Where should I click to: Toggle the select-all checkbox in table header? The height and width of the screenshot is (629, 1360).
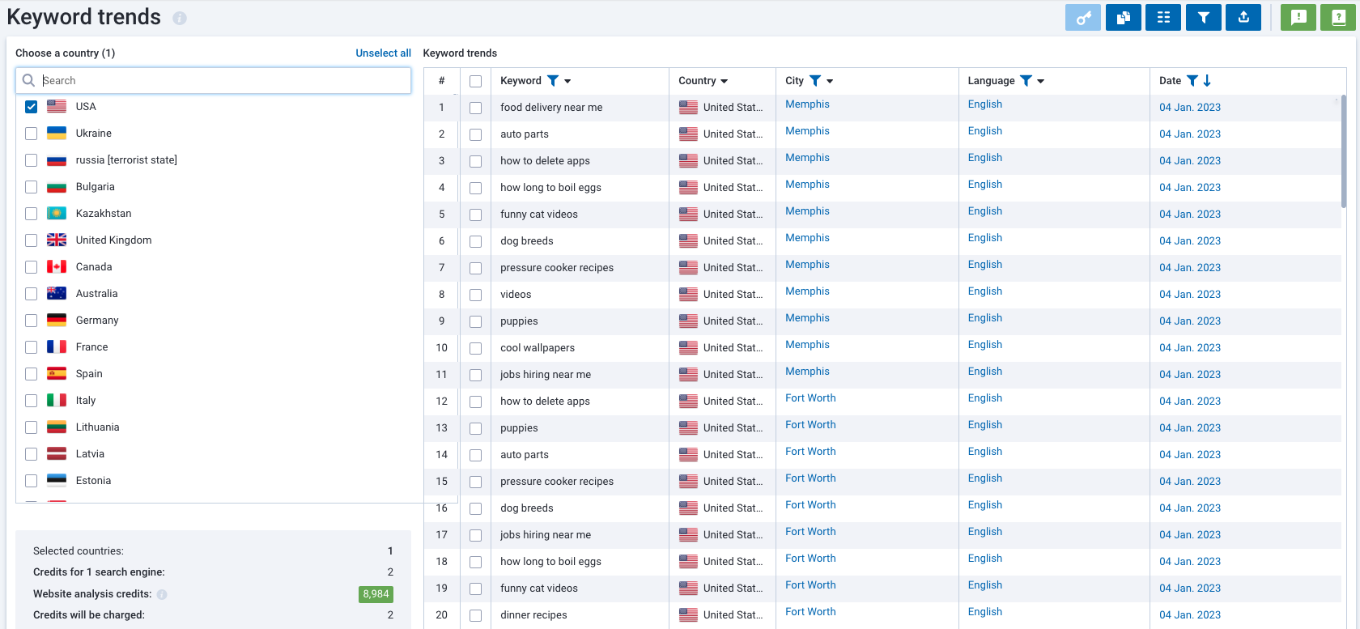[x=475, y=81]
